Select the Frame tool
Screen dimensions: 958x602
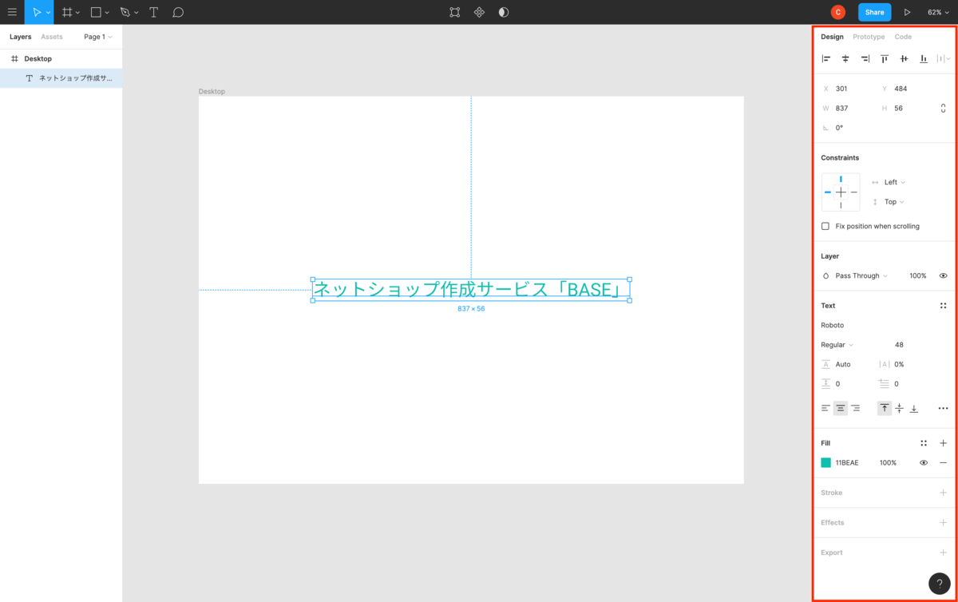coord(67,12)
